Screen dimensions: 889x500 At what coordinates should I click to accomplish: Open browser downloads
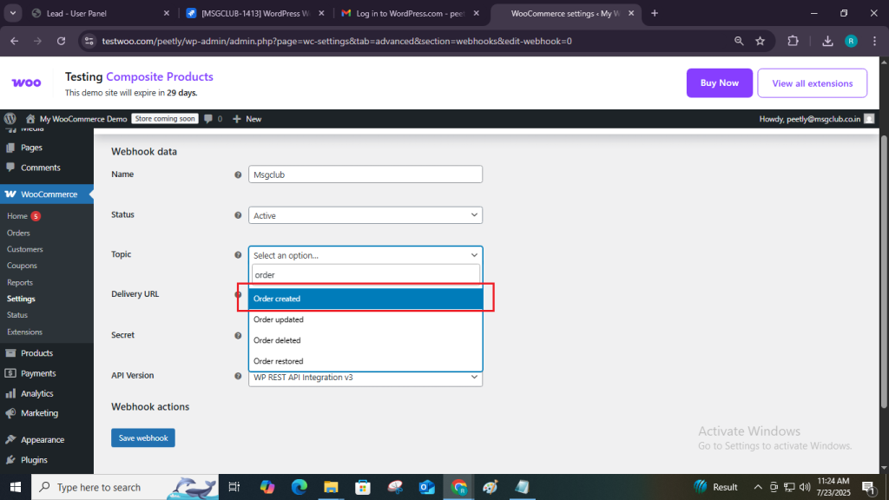[x=827, y=41]
